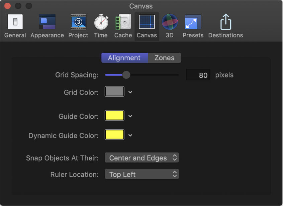Expand the Grid Color popup arrow
This screenshot has height=206, width=283.
click(130, 92)
